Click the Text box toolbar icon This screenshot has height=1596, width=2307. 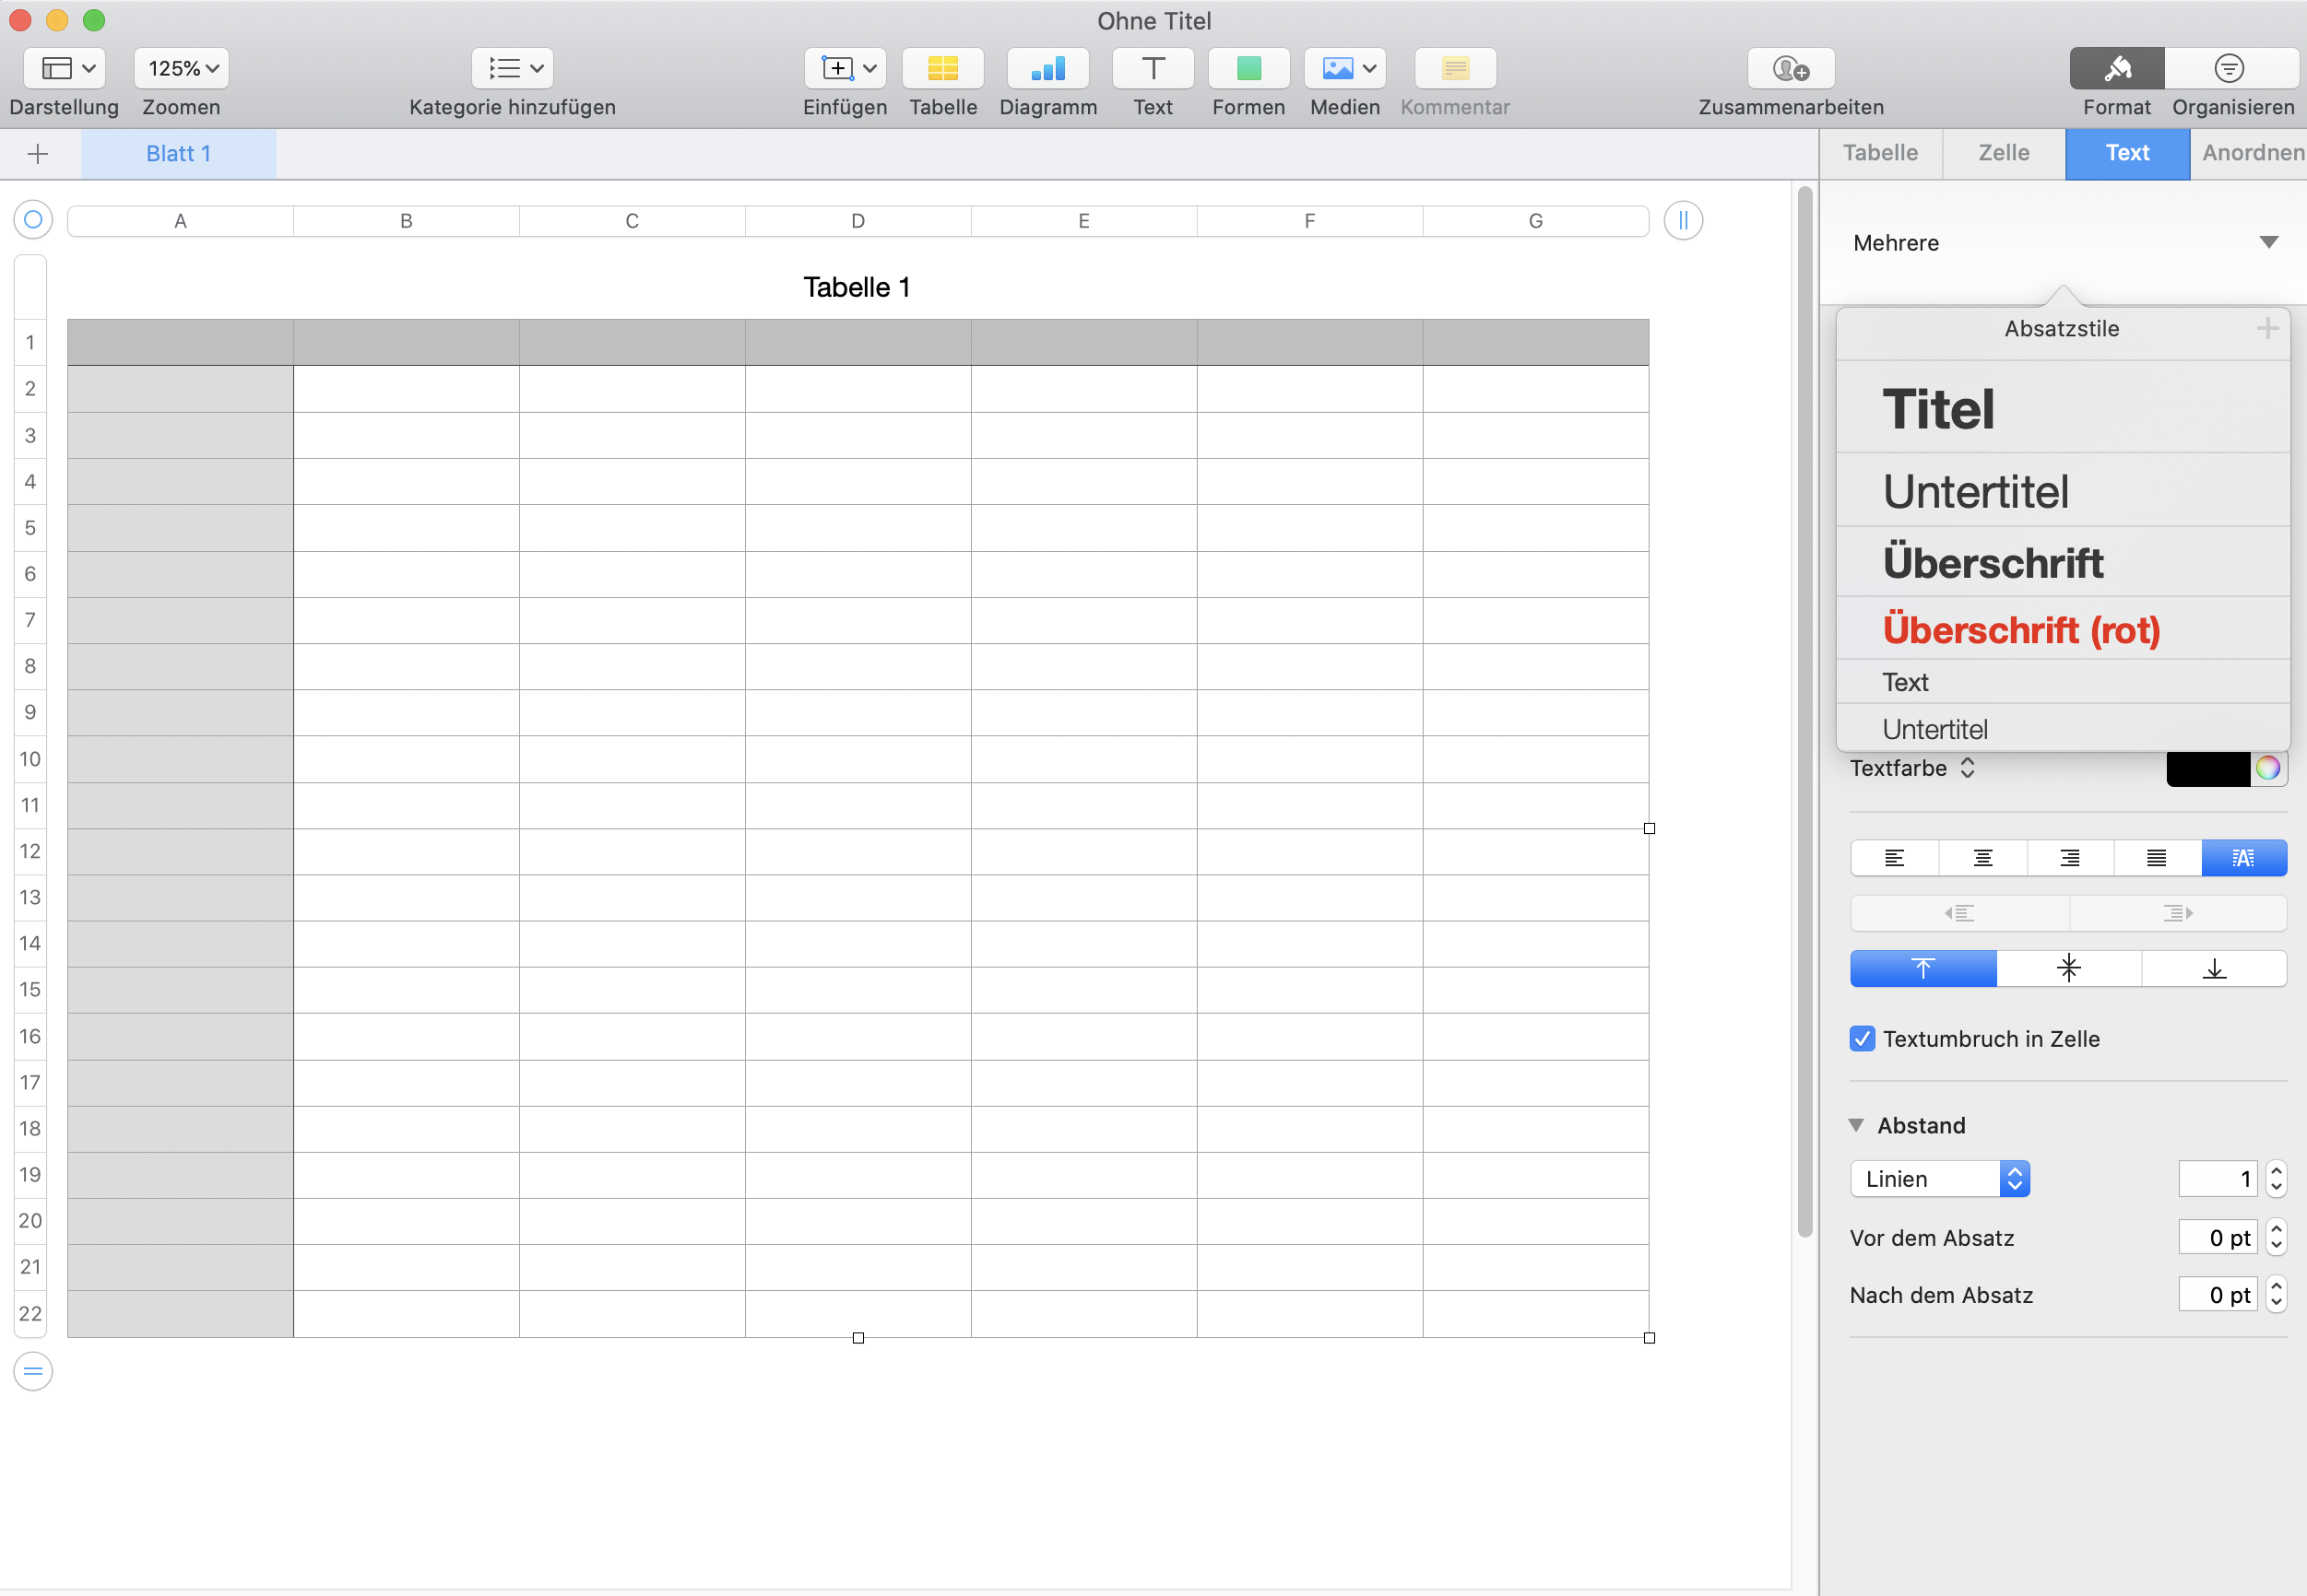[1153, 68]
